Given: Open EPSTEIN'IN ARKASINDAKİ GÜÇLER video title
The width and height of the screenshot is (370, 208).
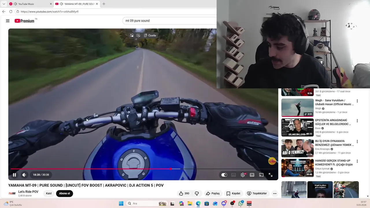Looking at the screenshot, I should point(333,122).
